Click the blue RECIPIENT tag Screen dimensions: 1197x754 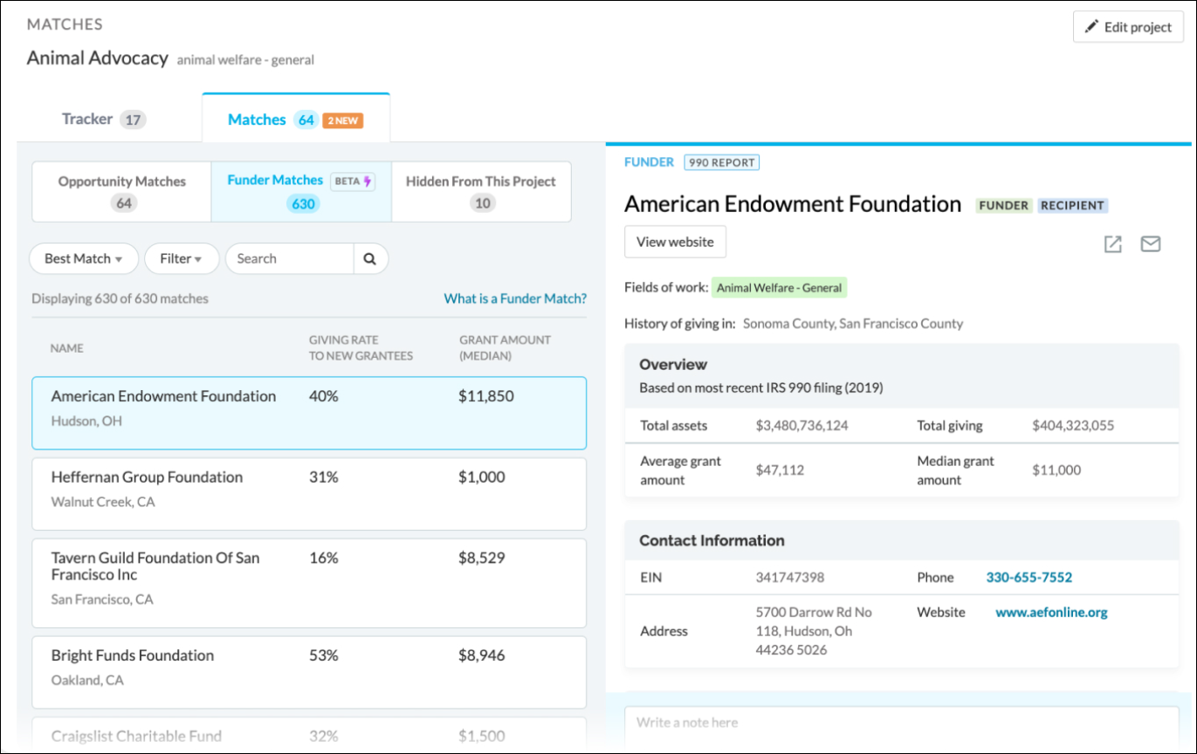pos(1072,206)
